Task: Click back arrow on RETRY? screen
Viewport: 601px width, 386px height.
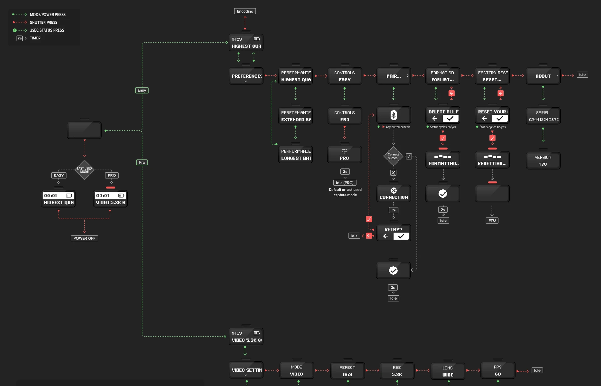Action: (x=386, y=236)
